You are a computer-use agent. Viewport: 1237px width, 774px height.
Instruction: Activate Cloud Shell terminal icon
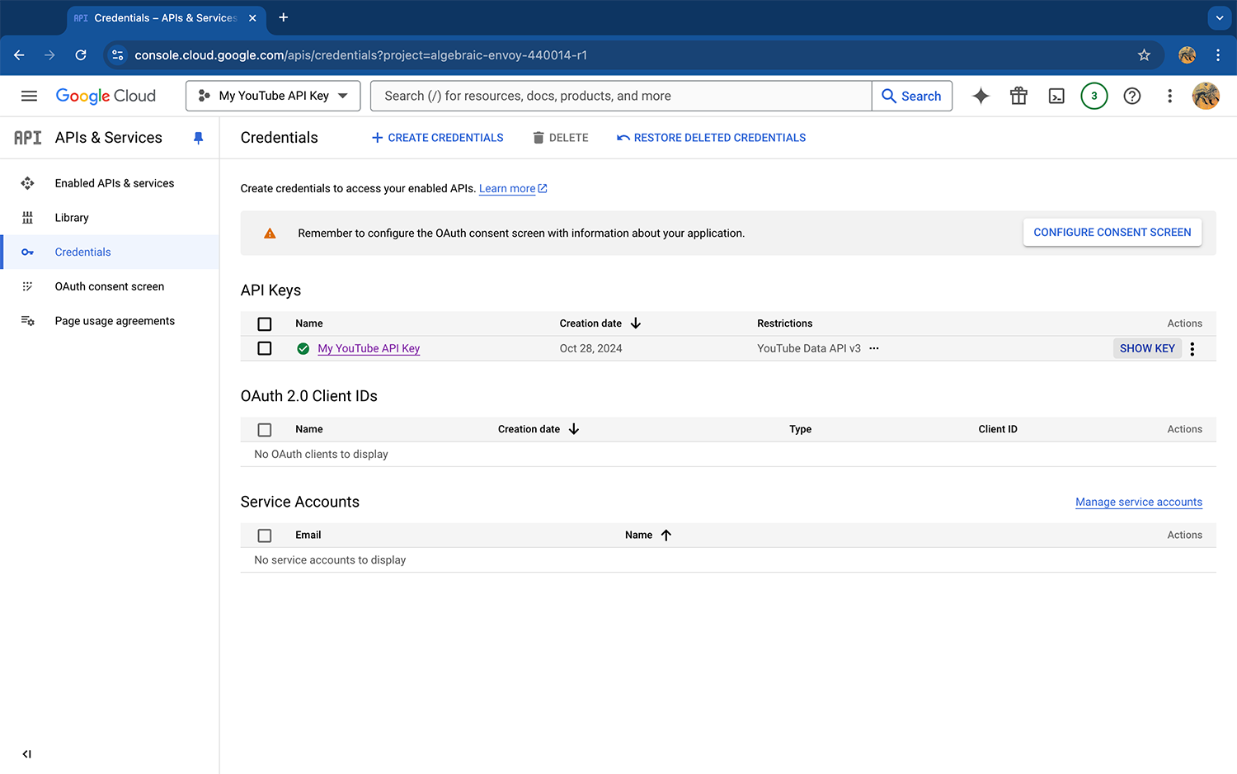click(x=1056, y=96)
